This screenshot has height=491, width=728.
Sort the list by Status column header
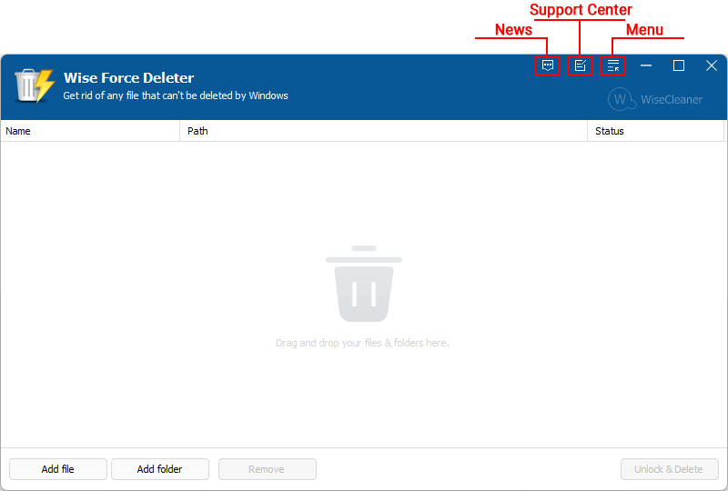[x=655, y=131]
